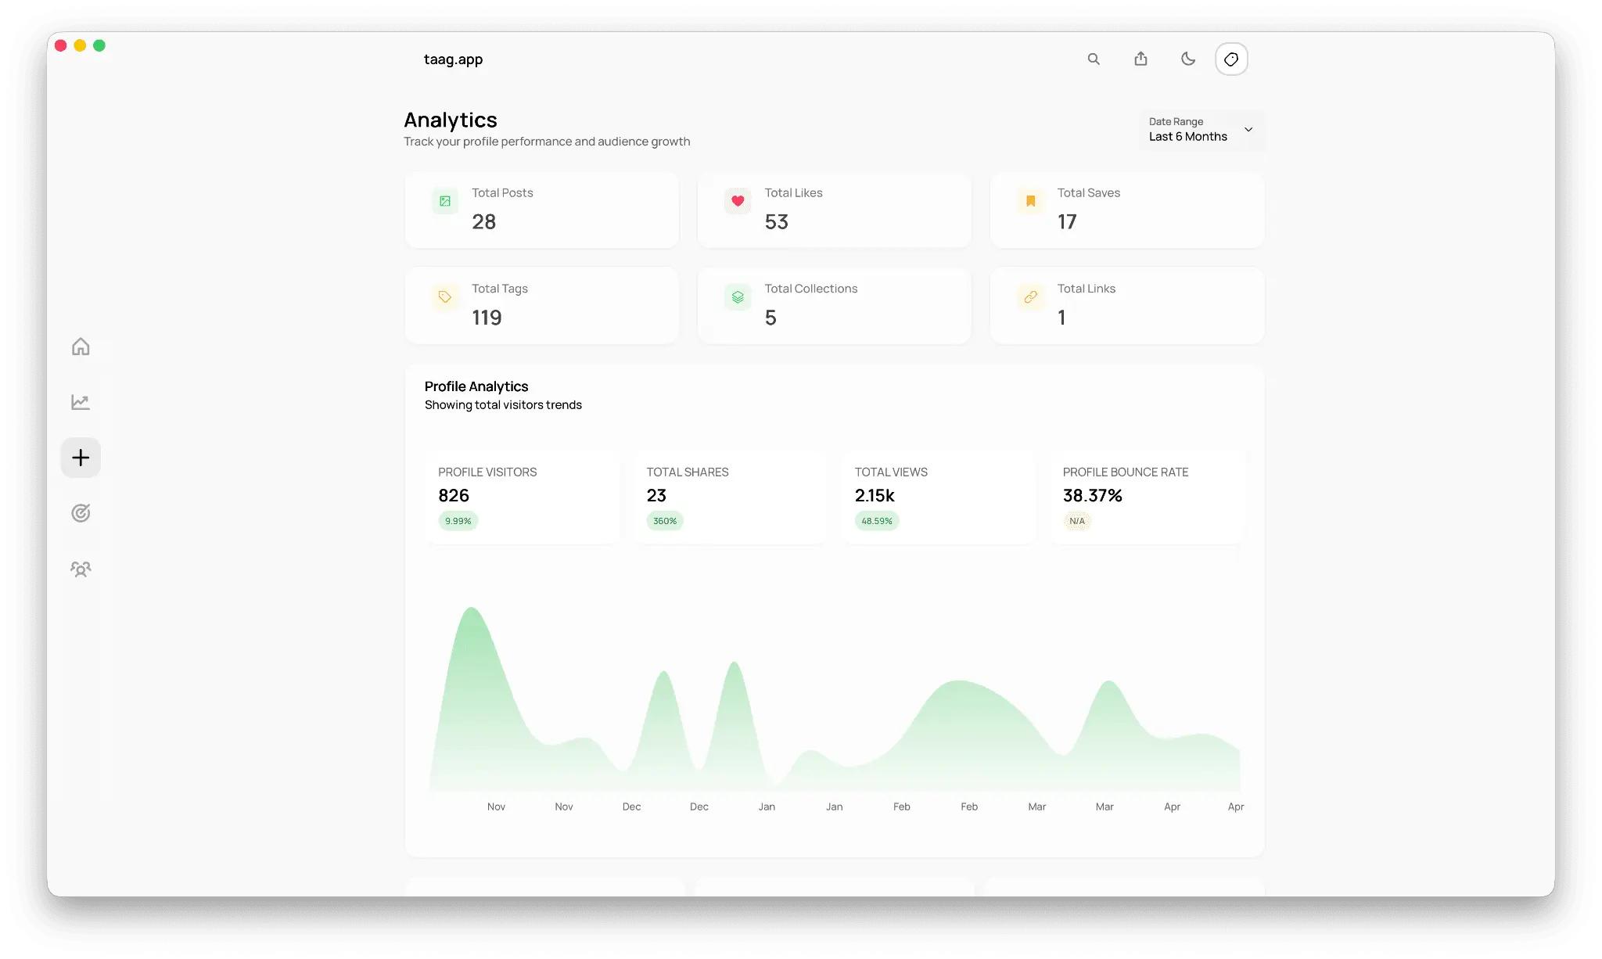The width and height of the screenshot is (1602, 959).
Task: Click the Total Saves bookmark icon
Action: 1031,201
